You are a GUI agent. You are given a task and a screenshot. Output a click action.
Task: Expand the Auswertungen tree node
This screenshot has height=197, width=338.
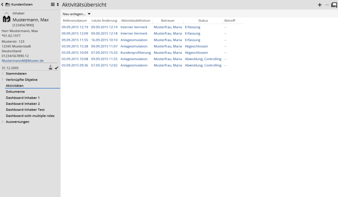(x=3, y=122)
